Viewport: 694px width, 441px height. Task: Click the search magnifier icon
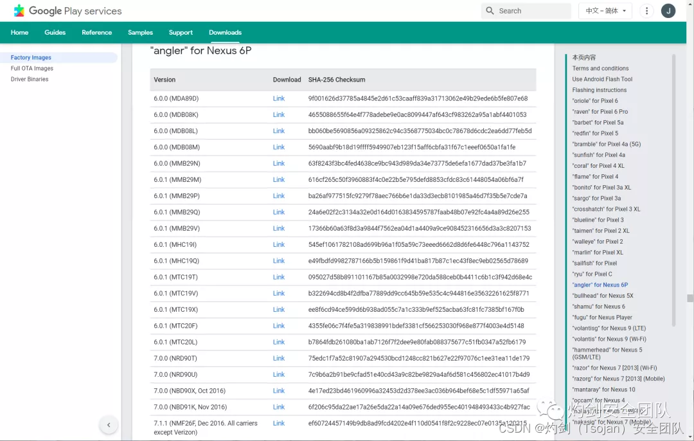pos(490,11)
